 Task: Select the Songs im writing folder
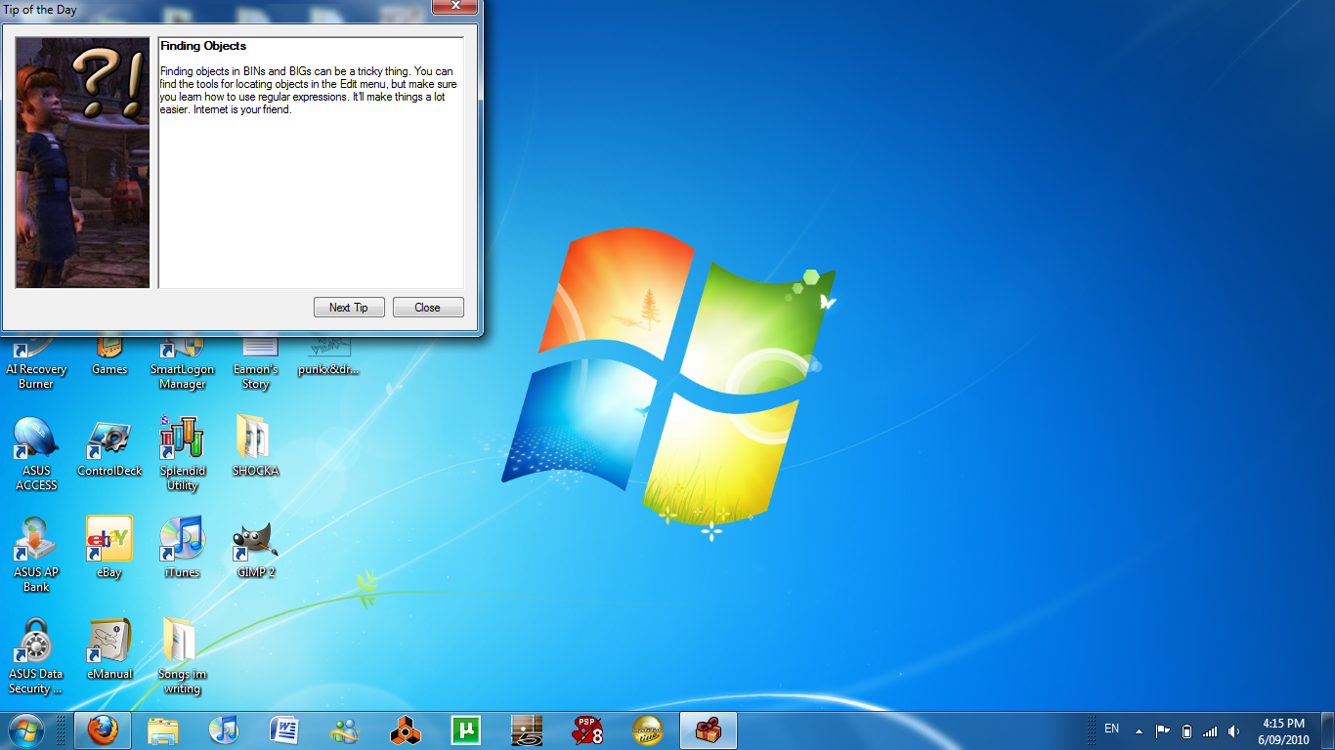point(182,644)
